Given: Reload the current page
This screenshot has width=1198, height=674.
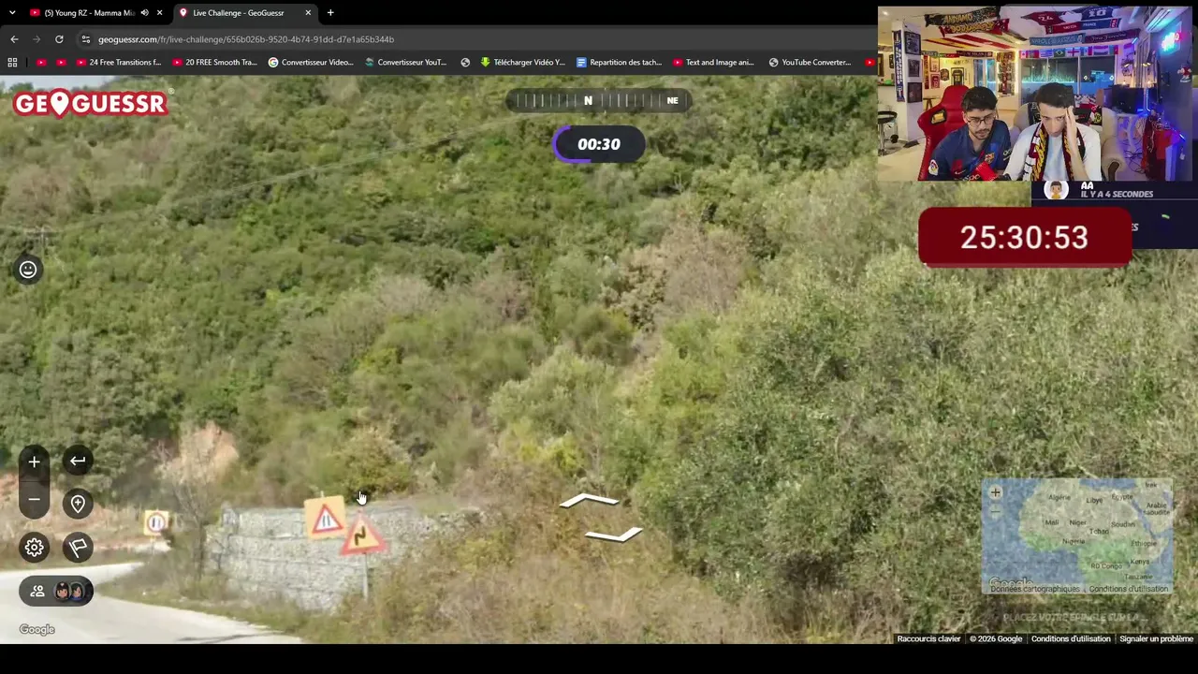Looking at the screenshot, I should pos(59,39).
